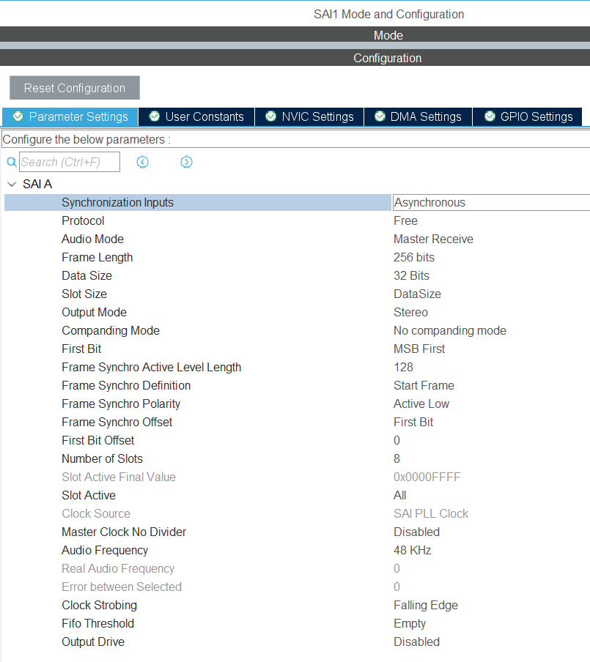
Task: Edit Frame Synchro Active Level Length 128
Action: pos(403,367)
